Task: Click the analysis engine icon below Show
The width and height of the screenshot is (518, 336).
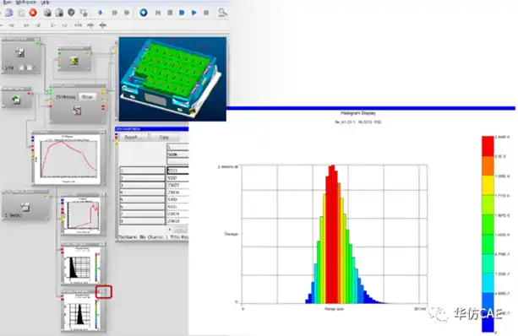Action: [77, 111]
